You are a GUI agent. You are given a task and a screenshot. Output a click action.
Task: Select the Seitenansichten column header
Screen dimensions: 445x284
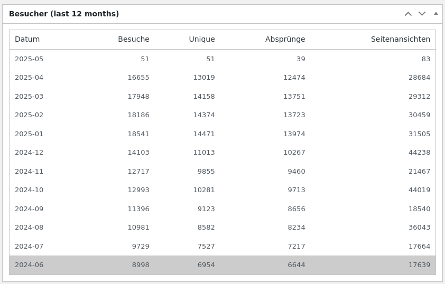401,39
